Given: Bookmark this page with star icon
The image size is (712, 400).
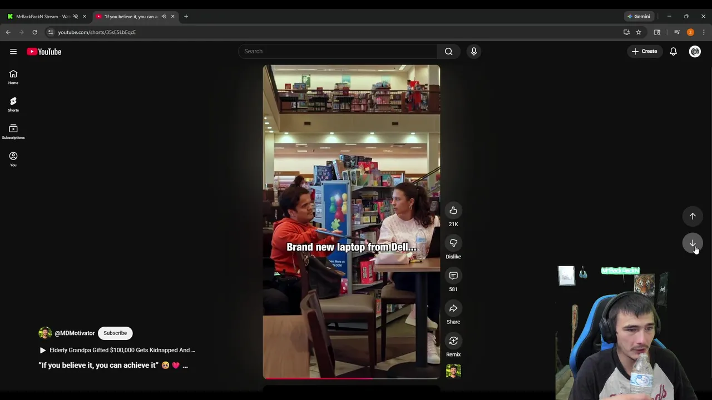Looking at the screenshot, I should pyautogui.click(x=639, y=32).
